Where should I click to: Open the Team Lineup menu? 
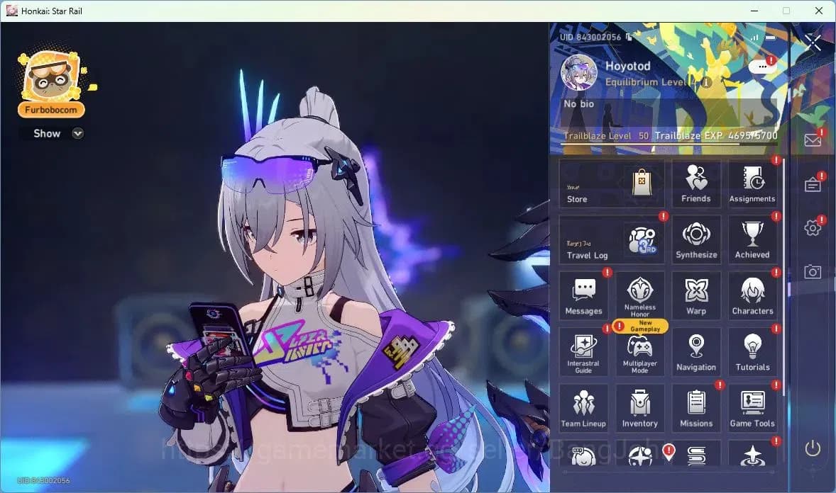click(583, 408)
